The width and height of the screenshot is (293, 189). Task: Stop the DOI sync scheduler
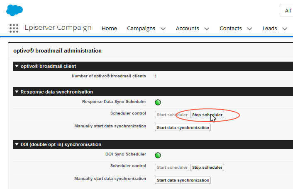[207, 167]
